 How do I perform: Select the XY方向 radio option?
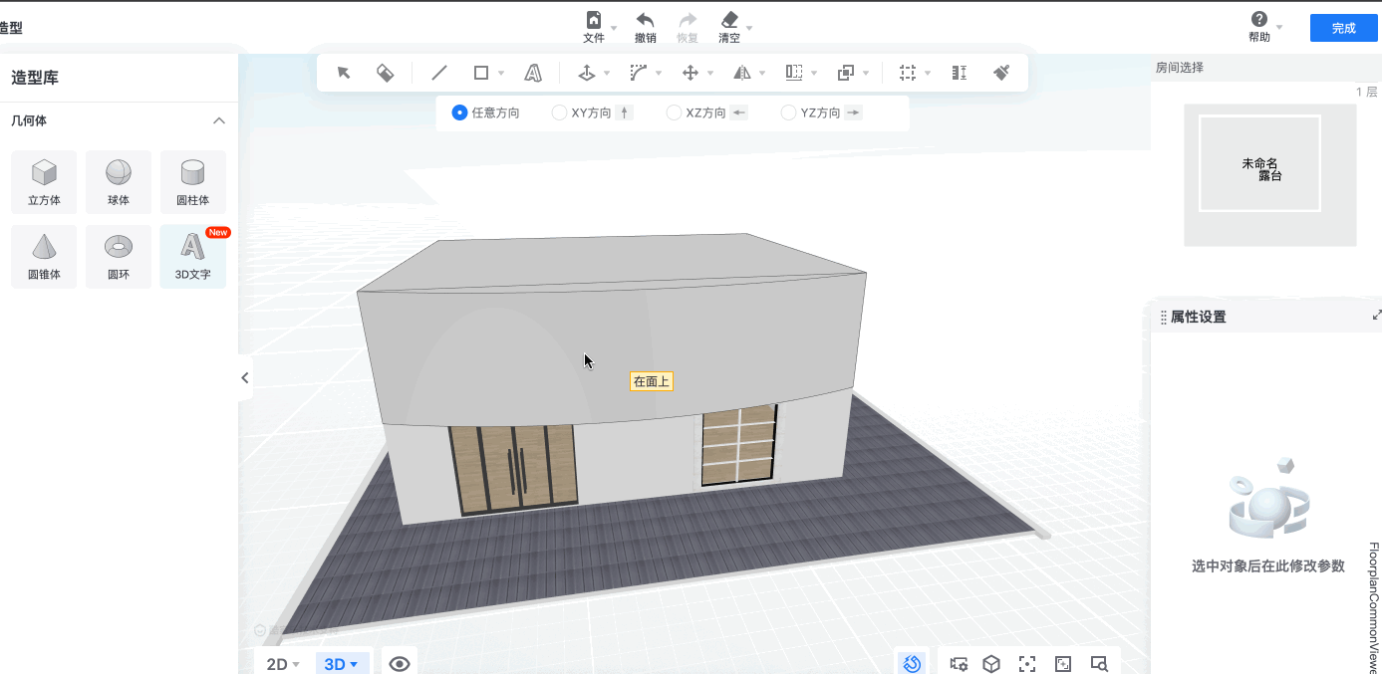click(560, 113)
